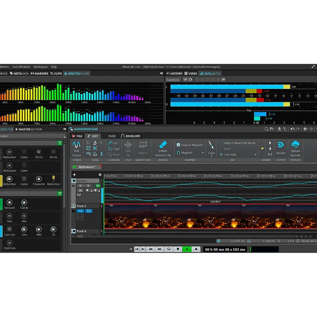Click the add track plus icon
Image resolution: width=317 pixels, height=317 pixels.
pos(74,175)
